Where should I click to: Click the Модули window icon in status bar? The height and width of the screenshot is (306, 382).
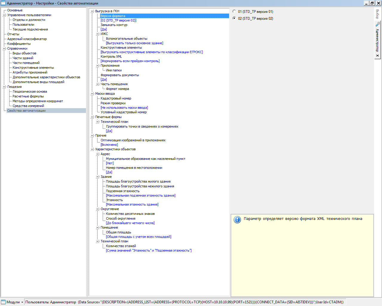click(3, 302)
